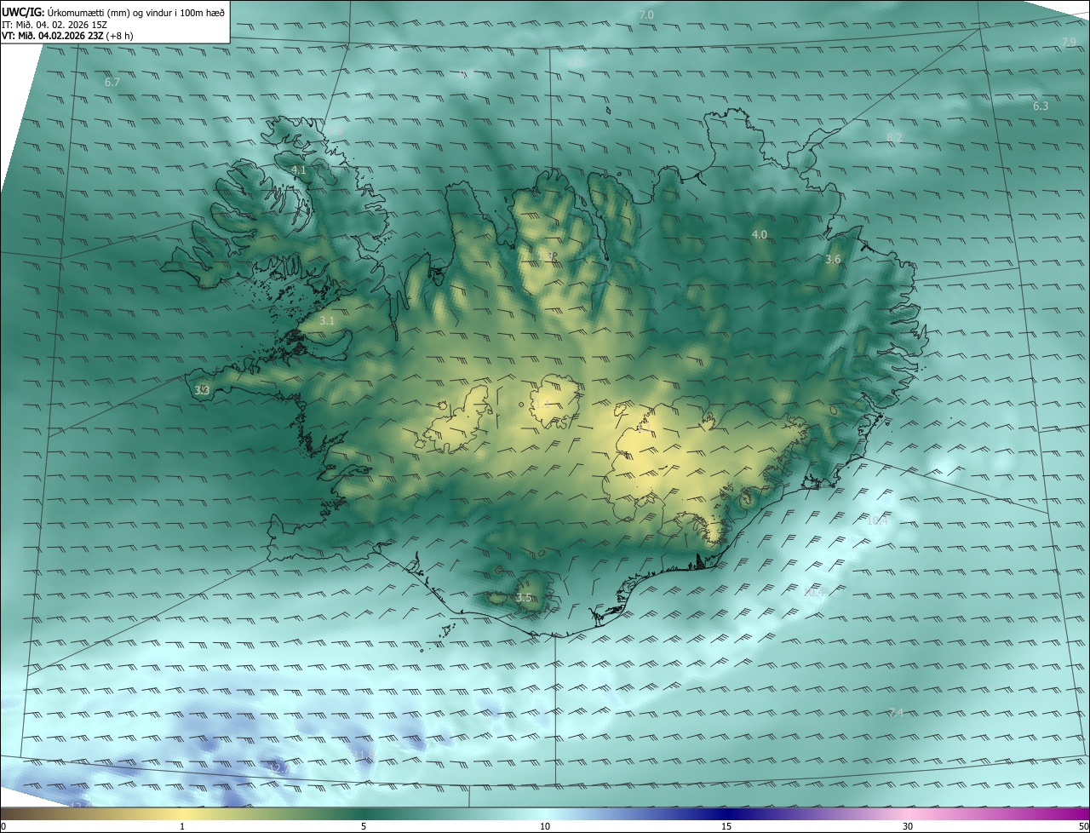Click the "6.7" value on the map

tap(112, 83)
